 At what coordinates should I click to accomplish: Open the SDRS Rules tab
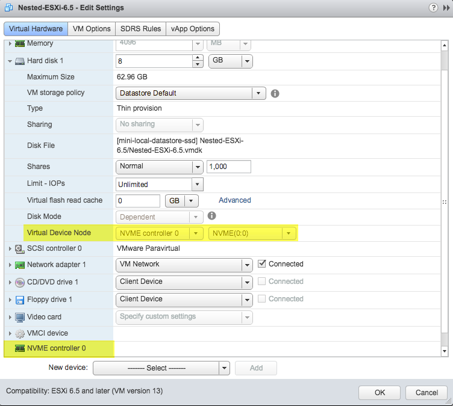click(x=140, y=29)
